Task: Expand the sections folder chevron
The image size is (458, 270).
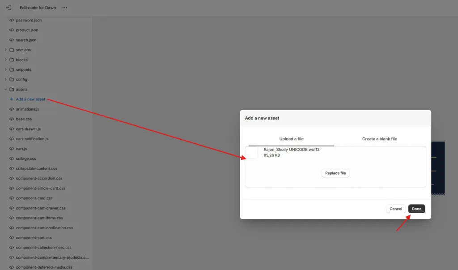Action: [5, 50]
